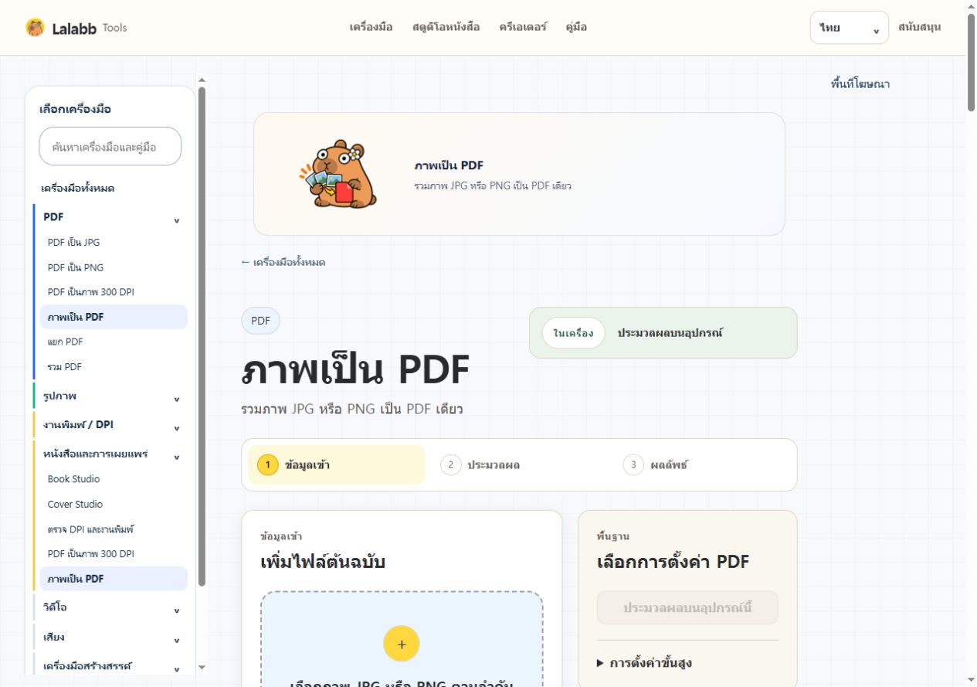Click the สนับสนุน link in header

pyautogui.click(x=919, y=27)
